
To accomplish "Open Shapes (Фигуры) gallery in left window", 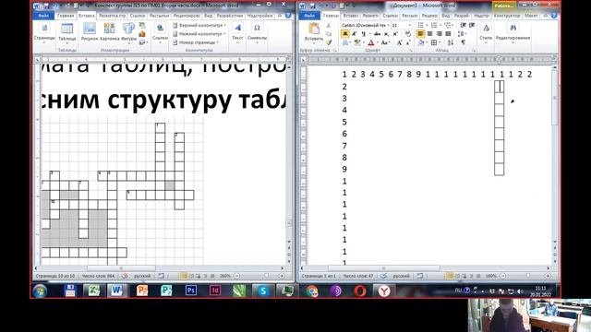I will (x=129, y=32).
